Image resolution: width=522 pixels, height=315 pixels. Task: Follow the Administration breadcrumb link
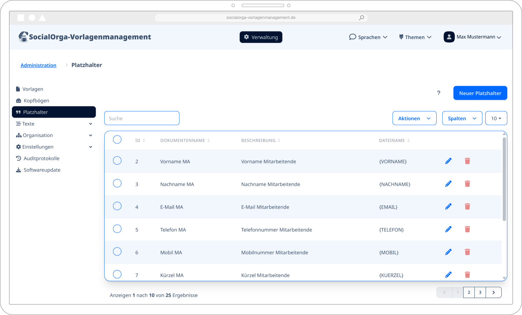[38, 65]
